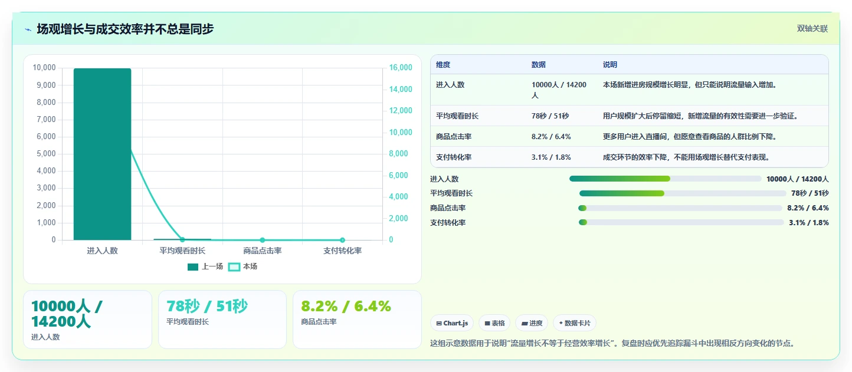Screen dimensions: 852x372
Task: Click the 双轴关联 label
Action: tap(812, 29)
